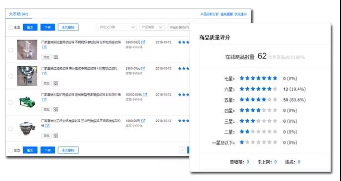Click the top 永久删除 button
341x181 pixels.
point(68,27)
